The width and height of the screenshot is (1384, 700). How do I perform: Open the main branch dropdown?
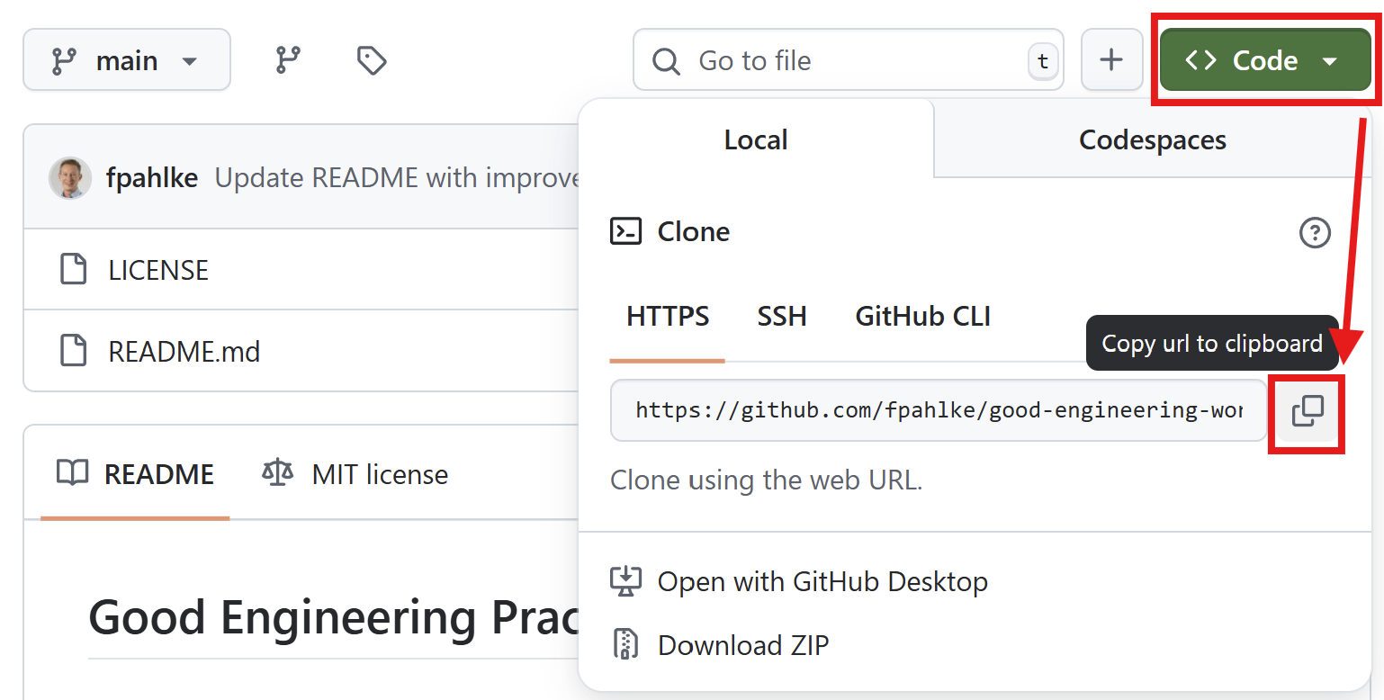(x=126, y=60)
